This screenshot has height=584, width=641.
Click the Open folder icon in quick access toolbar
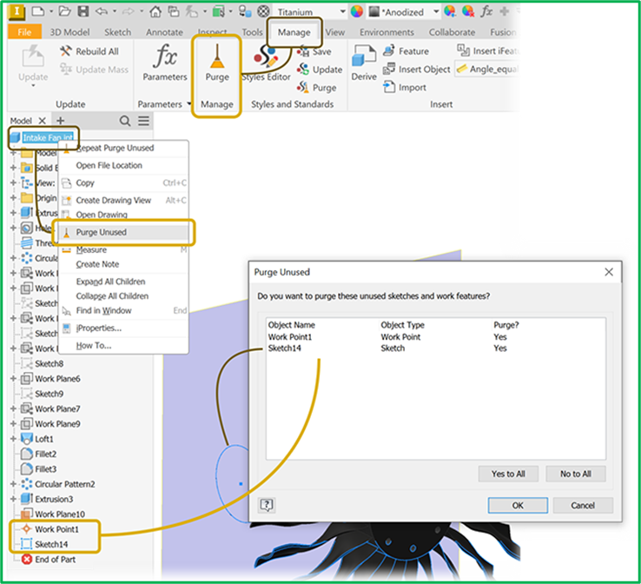(64, 11)
